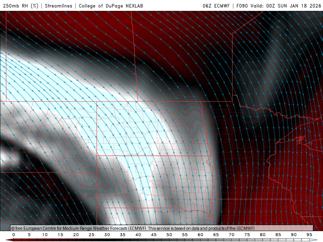The height and width of the screenshot is (242, 323).
Task: Click "Valid: 00Z SUN JAN 18 2026" text
Action: (286, 6)
